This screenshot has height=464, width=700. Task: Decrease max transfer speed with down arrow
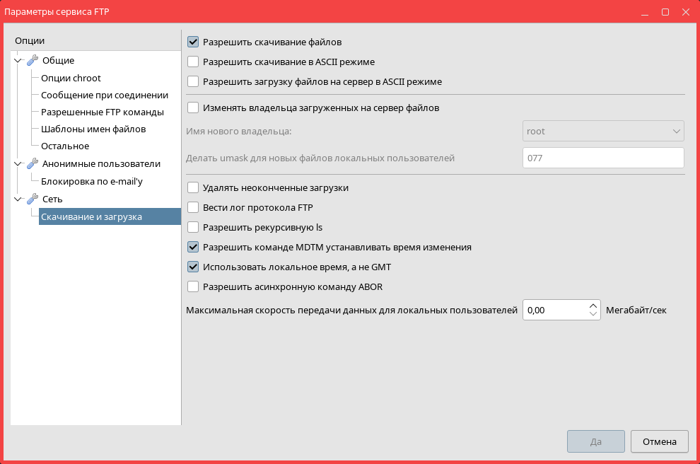(x=593, y=314)
